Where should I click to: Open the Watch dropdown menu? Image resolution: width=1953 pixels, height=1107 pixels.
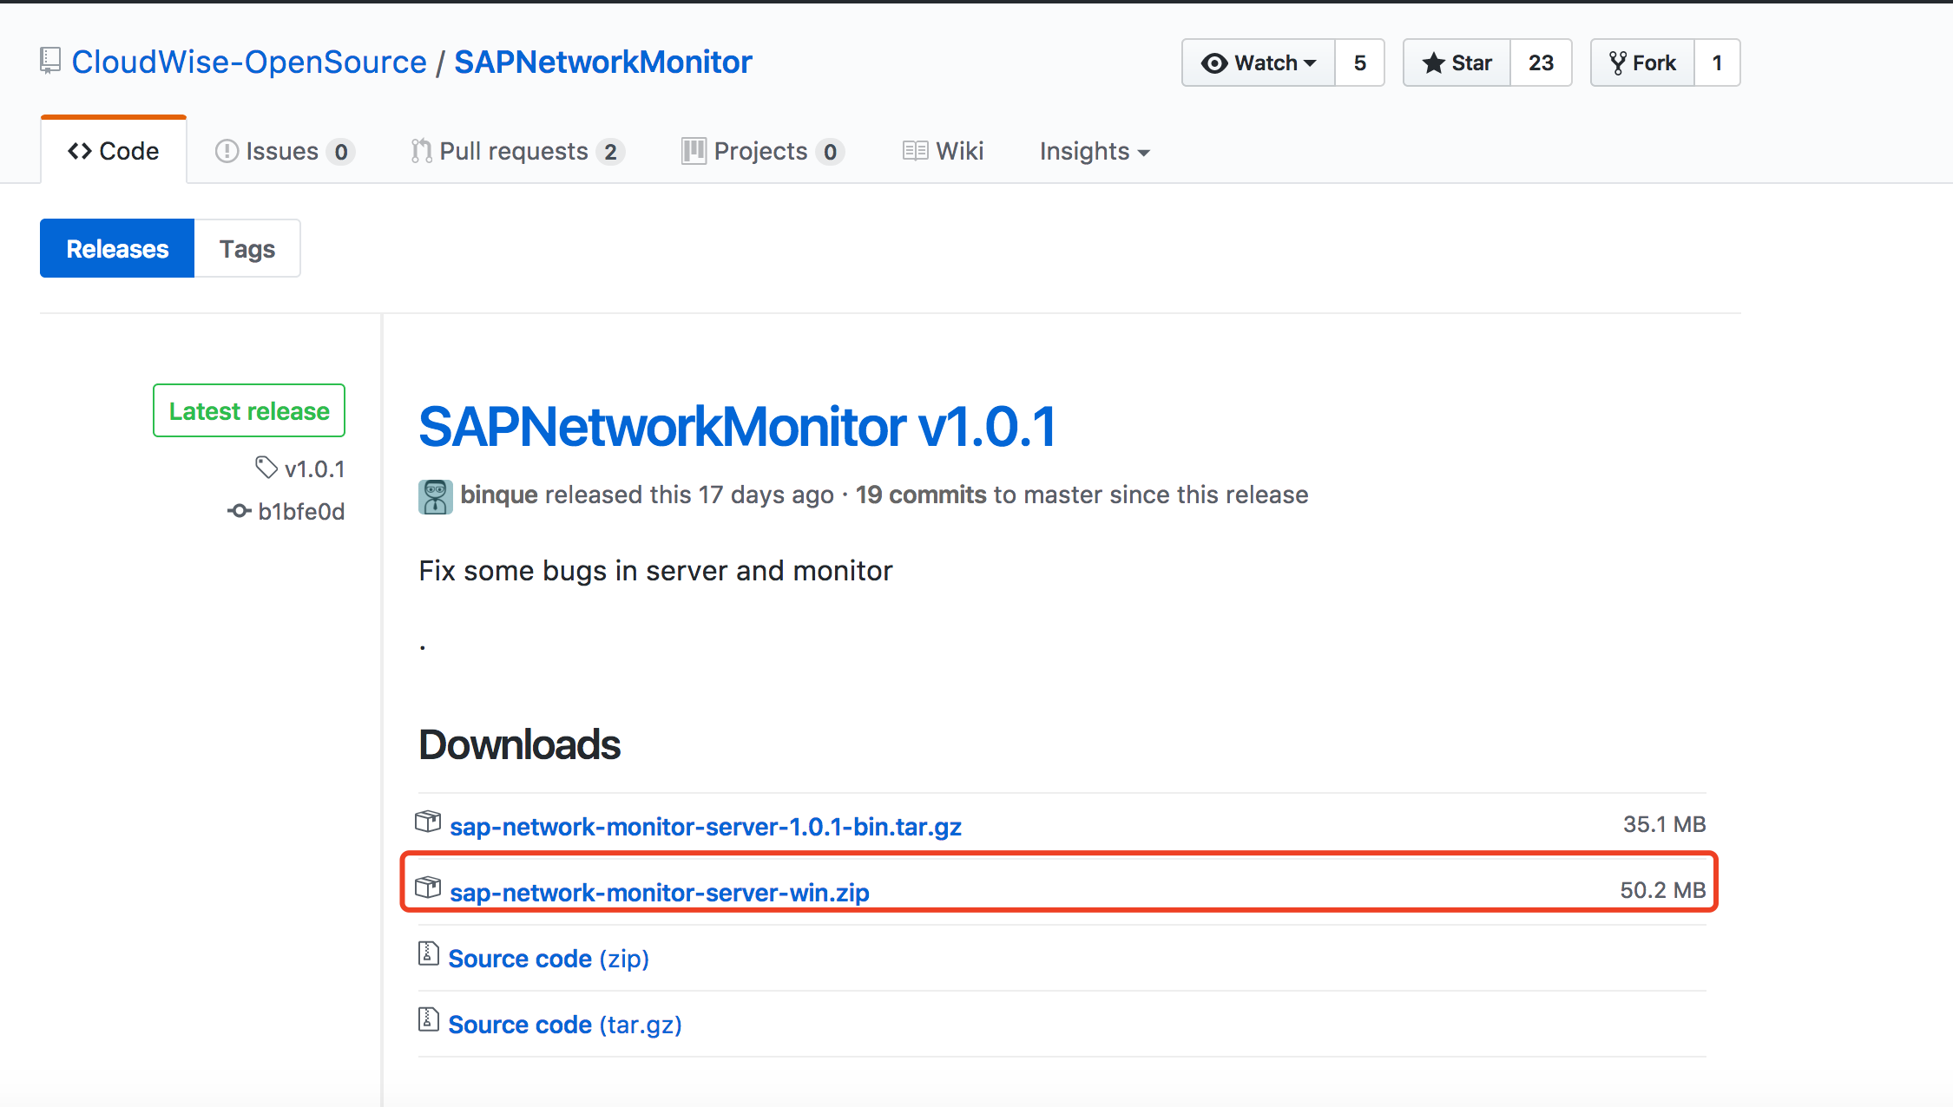(x=1259, y=63)
